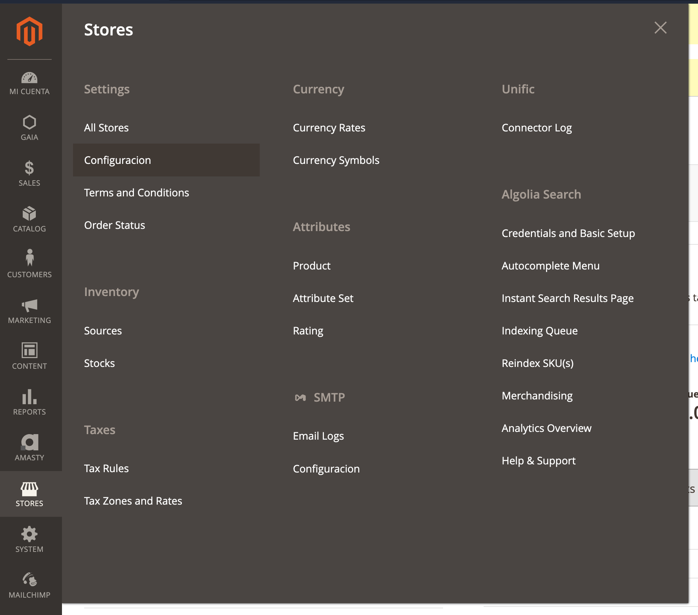Click the Magento logo icon
698x615 pixels.
pos(30,31)
